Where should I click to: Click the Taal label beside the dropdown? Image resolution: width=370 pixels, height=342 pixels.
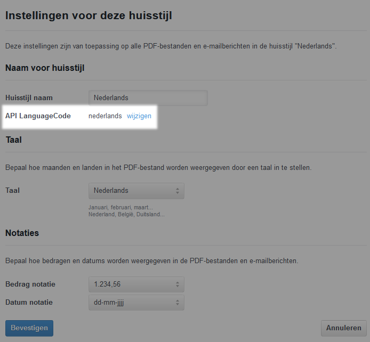(x=13, y=191)
